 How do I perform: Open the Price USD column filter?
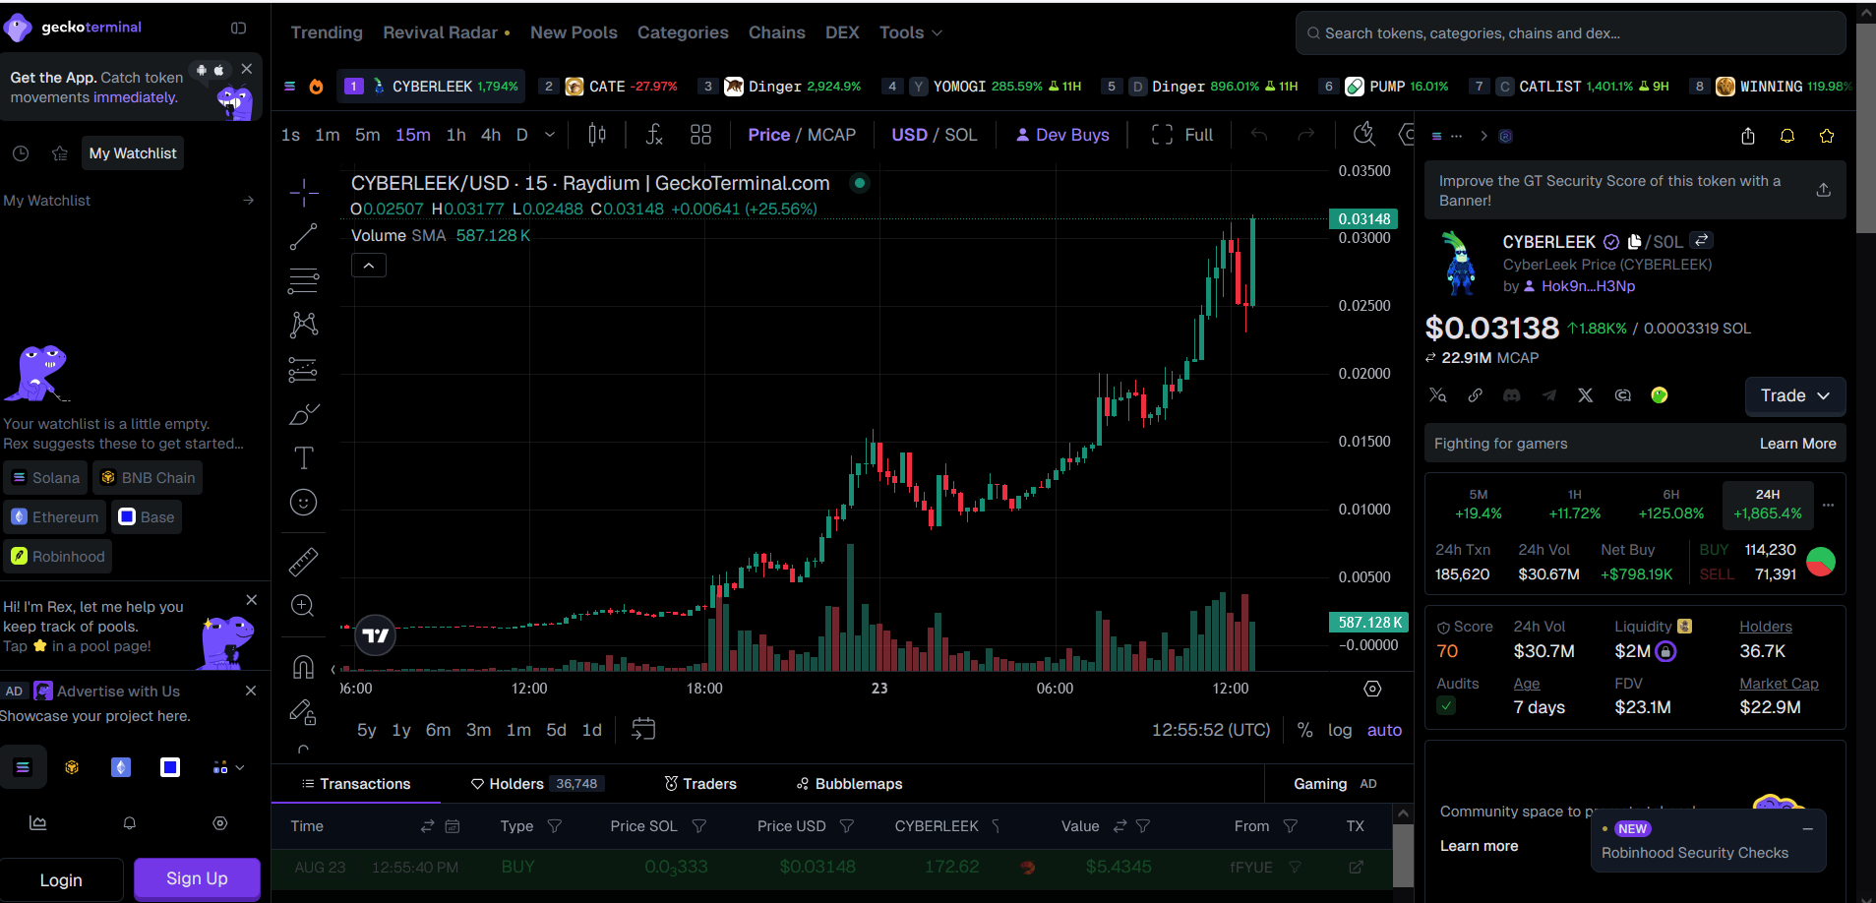[847, 826]
